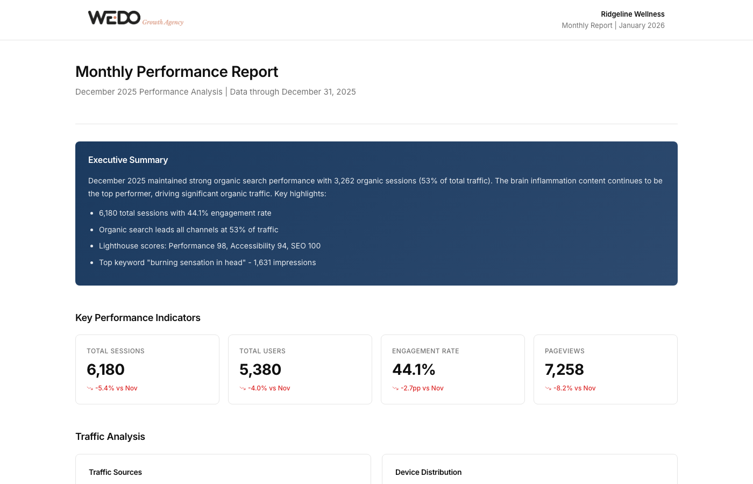
Task: Select the Pageviews KPI card
Action: click(x=606, y=369)
